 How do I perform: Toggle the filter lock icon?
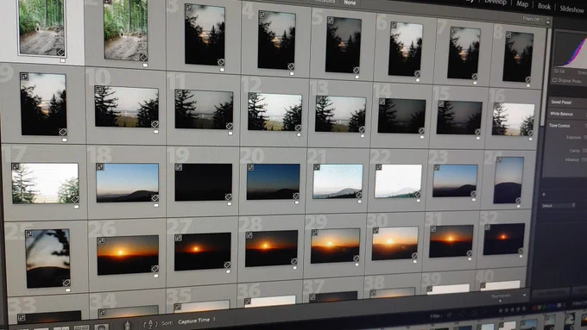[x=548, y=21]
